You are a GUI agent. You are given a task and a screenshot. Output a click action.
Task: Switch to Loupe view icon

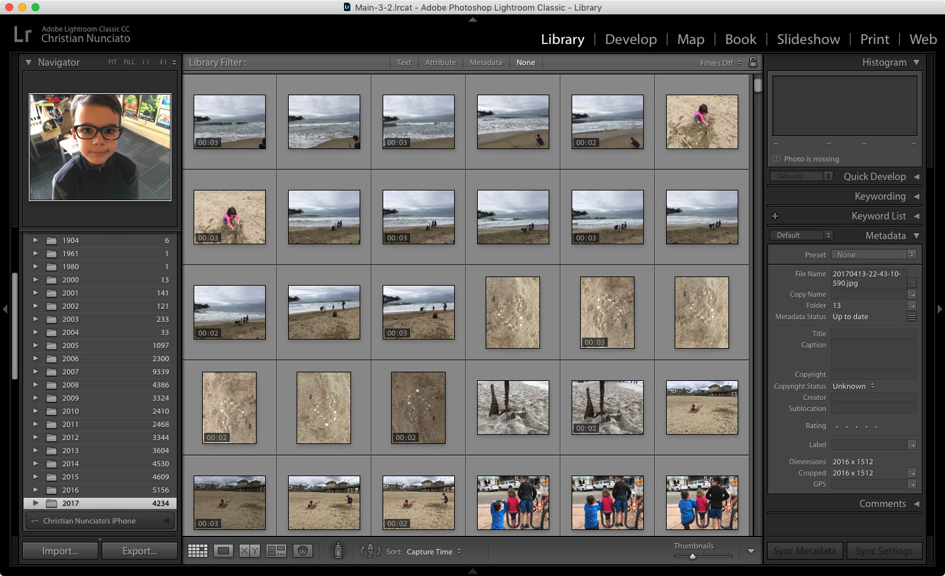(224, 551)
